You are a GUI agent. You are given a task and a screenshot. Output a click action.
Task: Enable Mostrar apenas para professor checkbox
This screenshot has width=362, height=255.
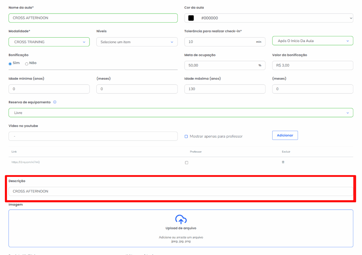186,136
